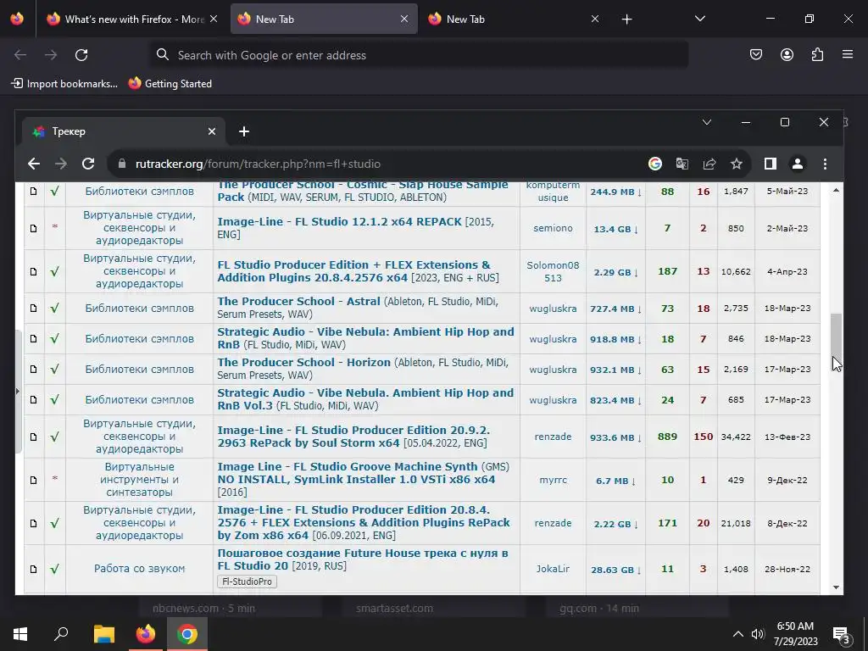The image size is (868, 651).
Task: Click site info lock icon in Chrome
Action: tap(122, 164)
